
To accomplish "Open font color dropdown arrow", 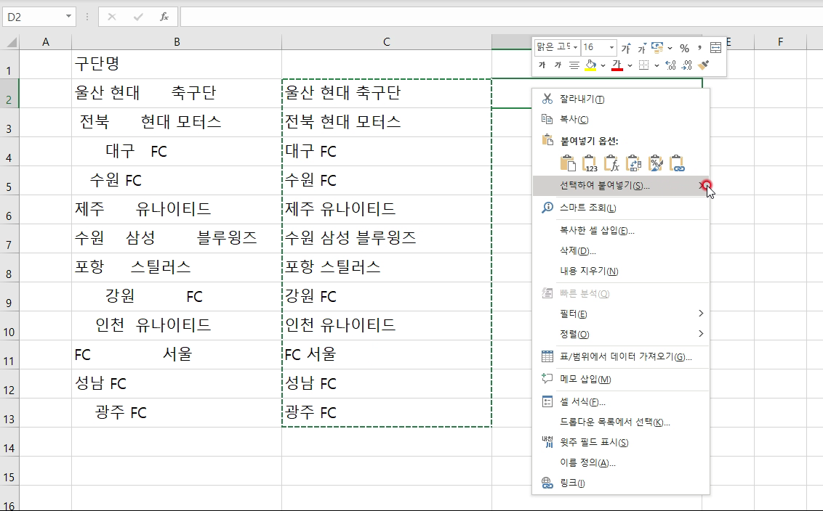I will pos(630,65).
